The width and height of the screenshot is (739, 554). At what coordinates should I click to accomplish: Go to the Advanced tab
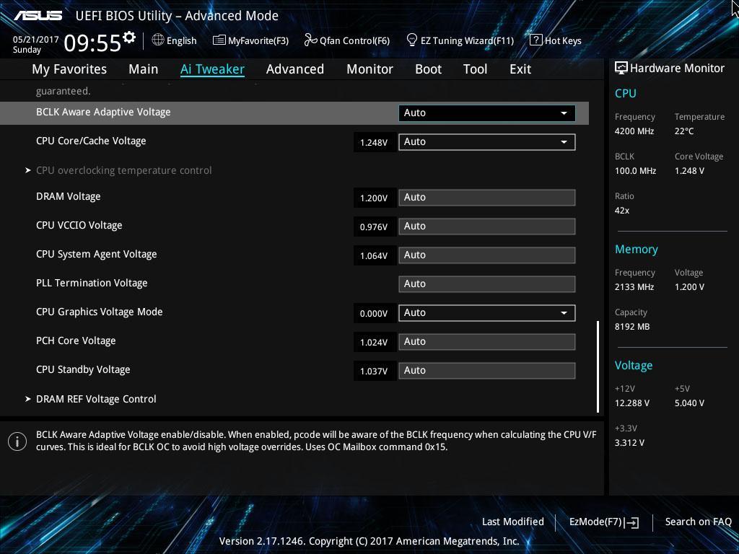pyautogui.click(x=295, y=69)
